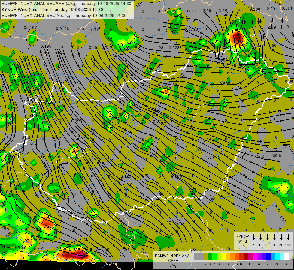
Task: Click the map value 0.125
Action: (x=126, y=176)
